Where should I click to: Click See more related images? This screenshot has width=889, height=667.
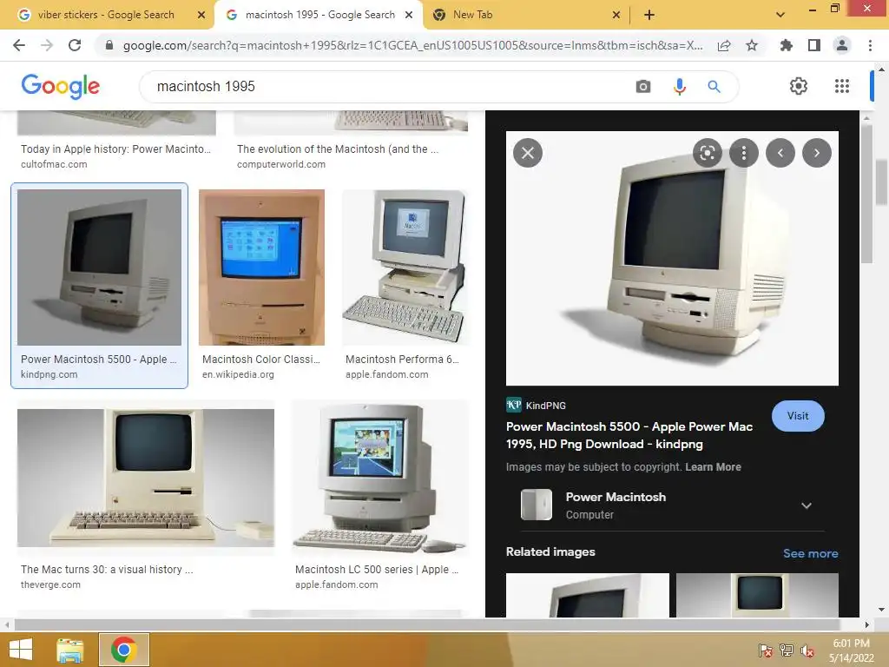tap(810, 553)
